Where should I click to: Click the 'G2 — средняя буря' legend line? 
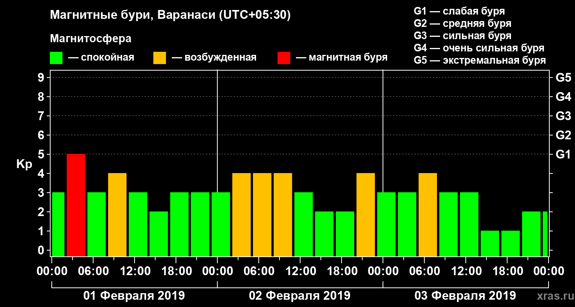click(462, 23)
